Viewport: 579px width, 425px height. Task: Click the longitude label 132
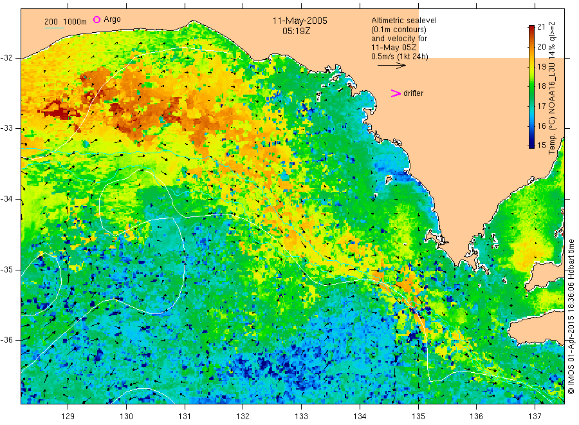pos(243,417)
